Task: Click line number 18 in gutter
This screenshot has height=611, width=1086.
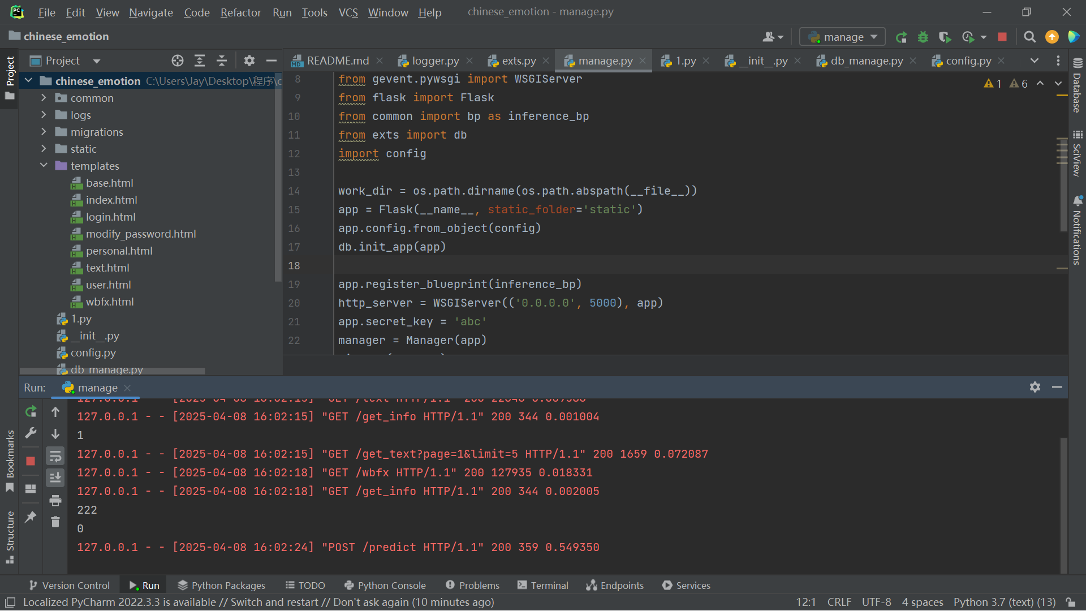Action: click(x=294, y=265)
